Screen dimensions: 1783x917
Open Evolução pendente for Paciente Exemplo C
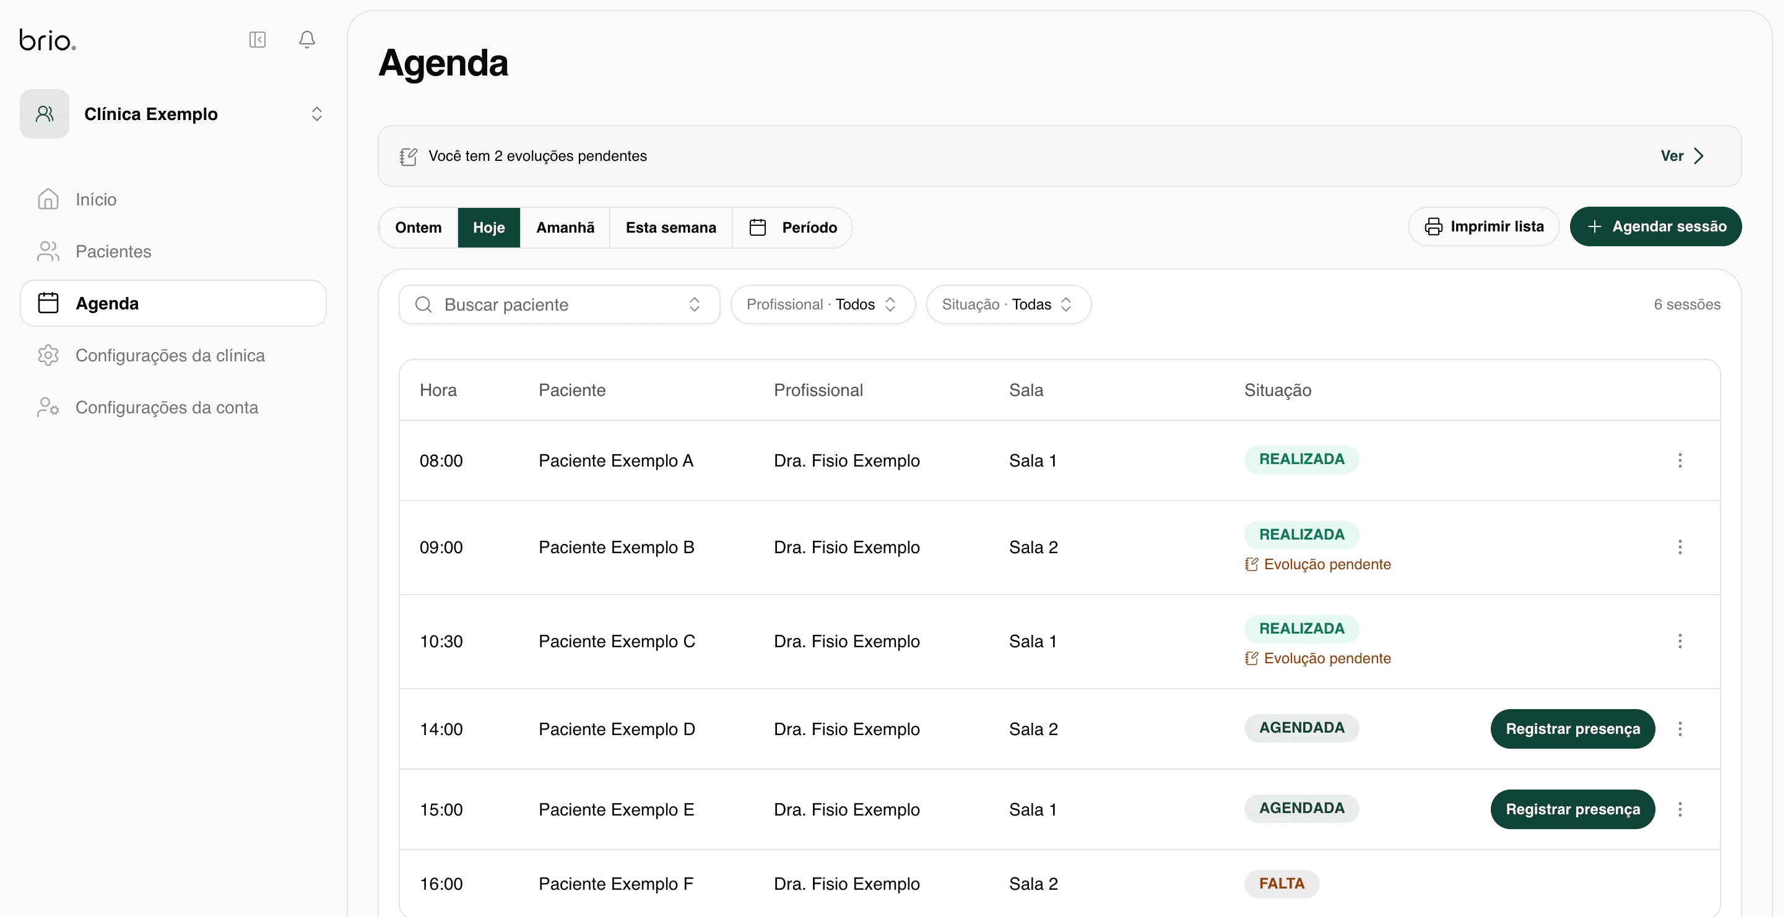pos(1318,658)
